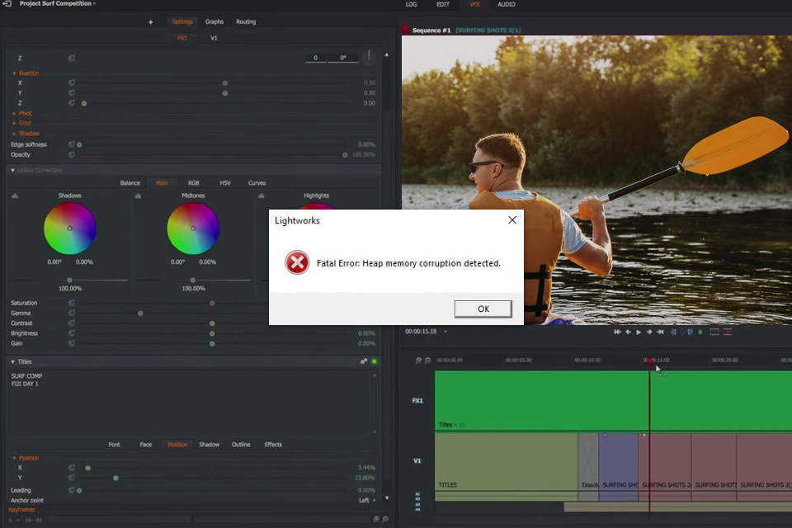Viewport: 792px width, 528px height.
Task: Expand the Pivot section
Action: (14, 113)
